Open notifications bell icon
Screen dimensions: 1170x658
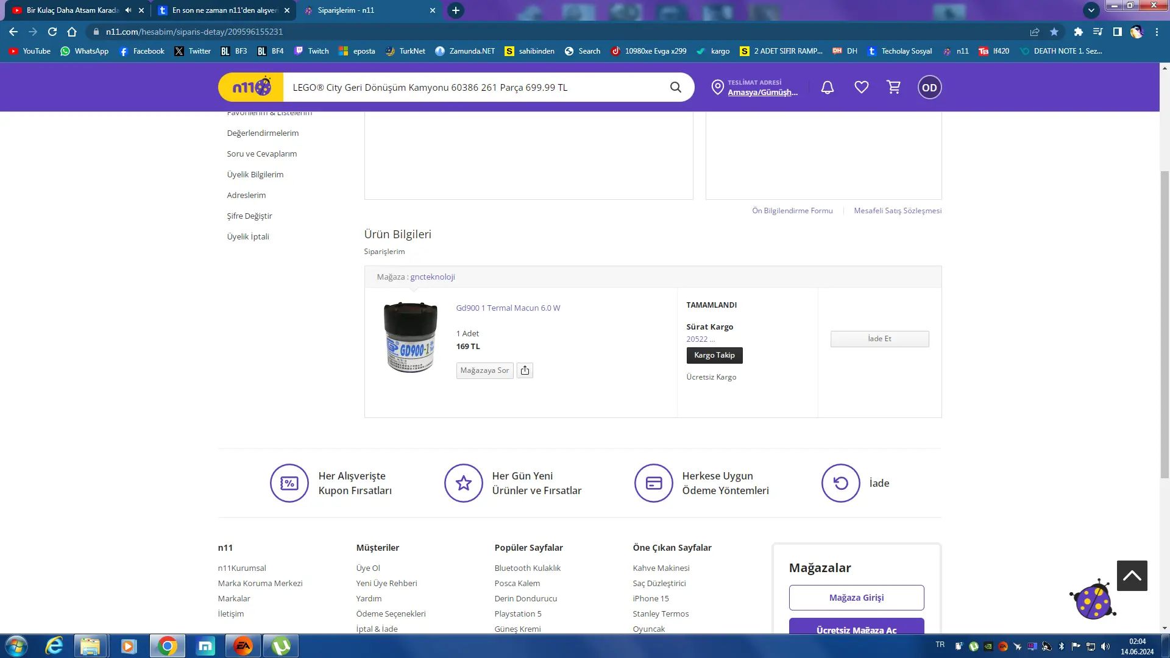827,88
